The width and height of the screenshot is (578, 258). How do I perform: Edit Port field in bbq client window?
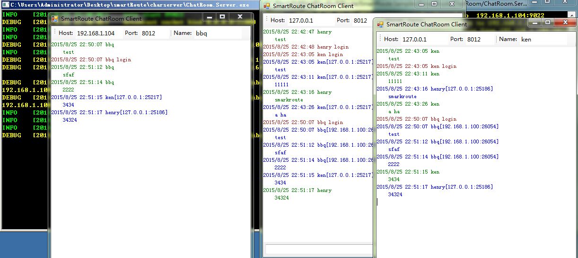(x=154, y=33)
